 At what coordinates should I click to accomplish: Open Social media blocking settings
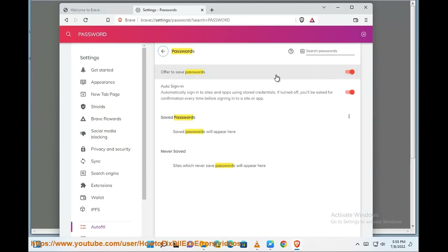pos(104,134)
